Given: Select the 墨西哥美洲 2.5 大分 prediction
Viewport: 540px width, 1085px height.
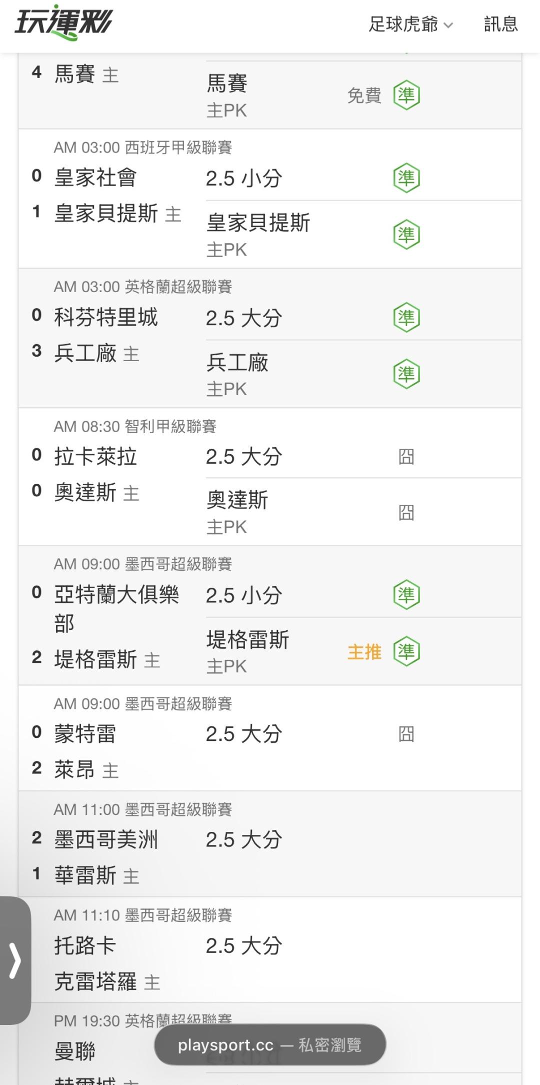Looking at the screenshot, I should 244,839.
